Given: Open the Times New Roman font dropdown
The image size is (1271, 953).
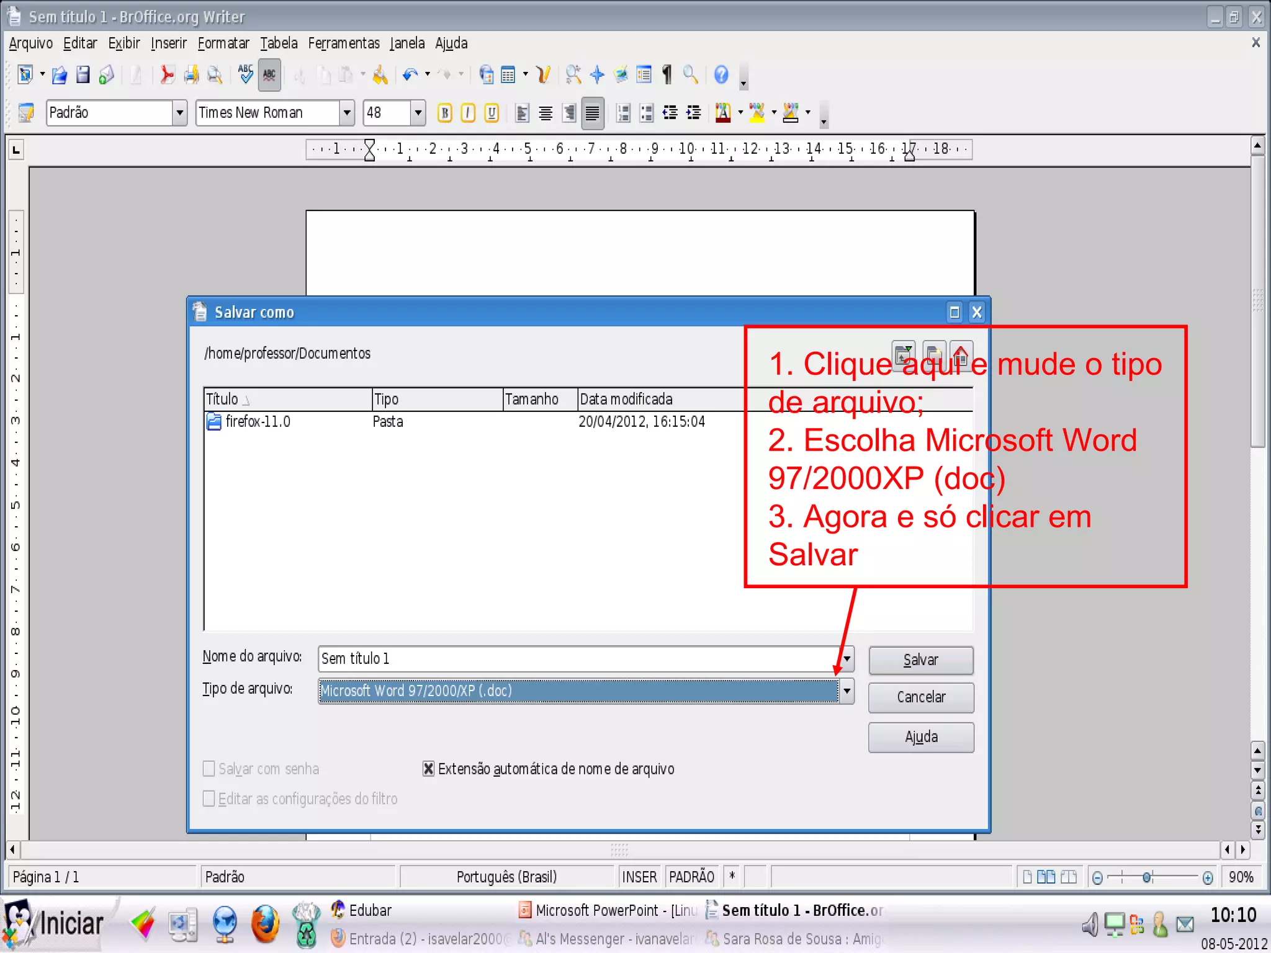Looking at the screenshot, I should (347, 113).
